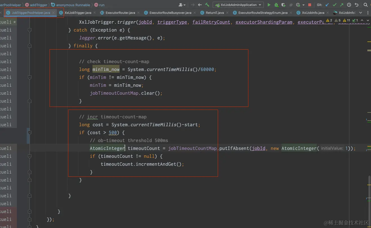
Task: Open the editor tabs three-dot menu
Action: pos(368,13)
